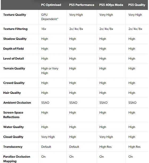Click the Ambient Occlusion row label
The height and width of the screenshot is (163, 149).
pos(17,103)
